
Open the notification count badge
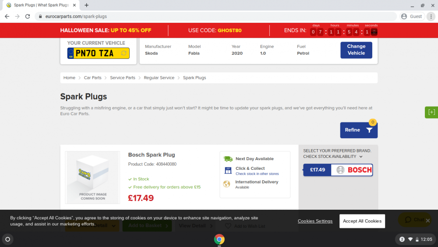click(402, 239)
